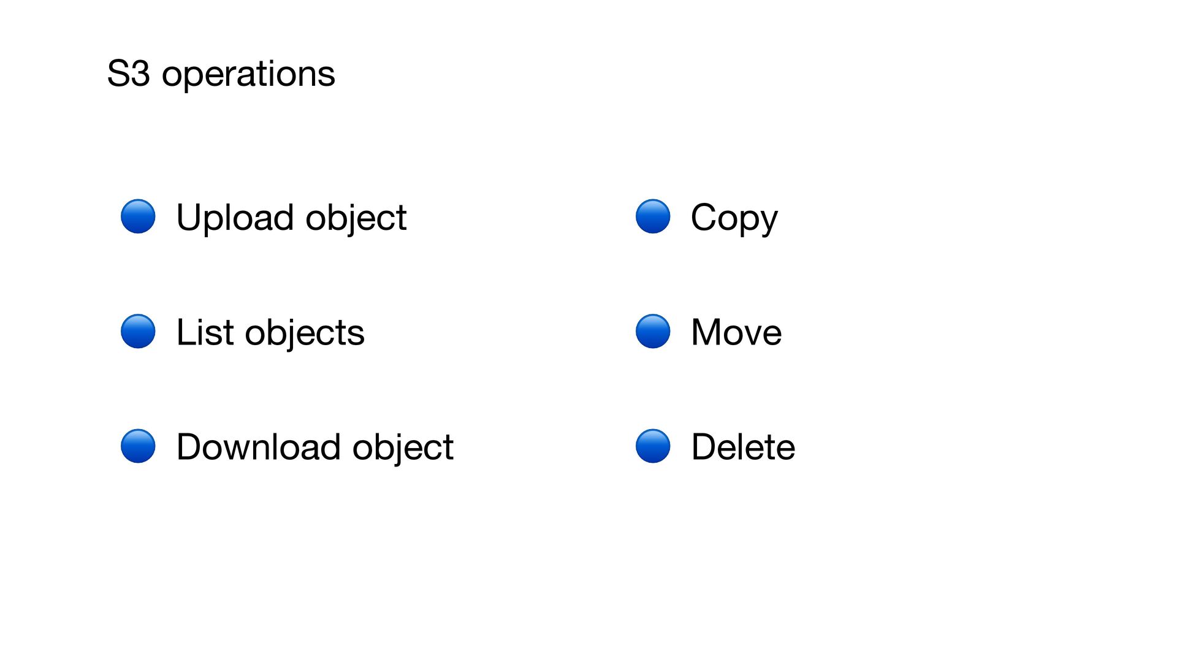
Task: Click the word object after Download
Action: tap(403, 447)
